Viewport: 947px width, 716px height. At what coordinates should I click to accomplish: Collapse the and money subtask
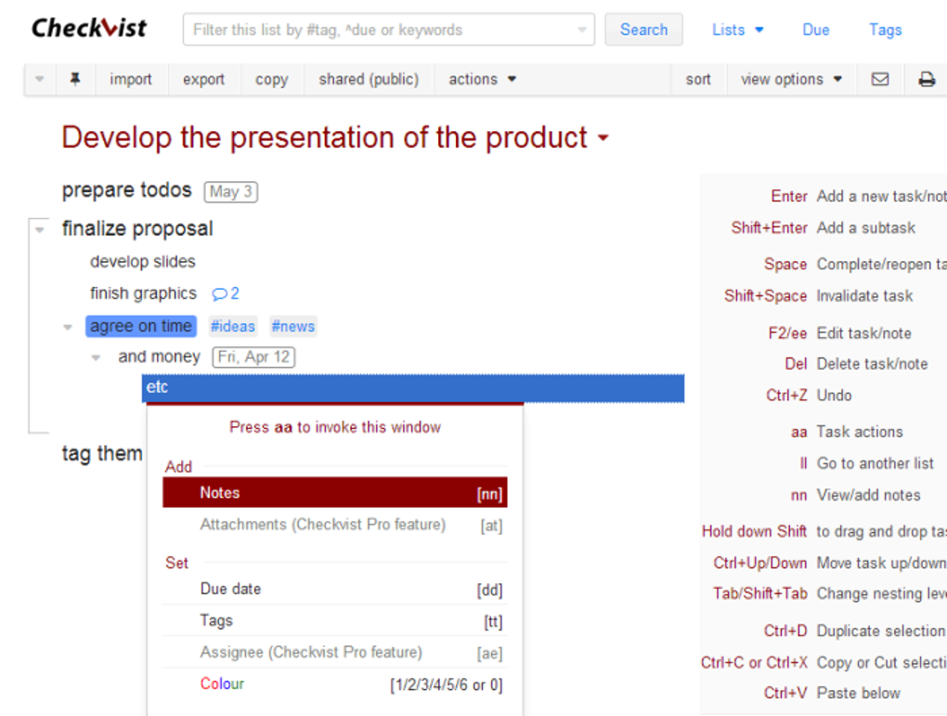(96, 358)
